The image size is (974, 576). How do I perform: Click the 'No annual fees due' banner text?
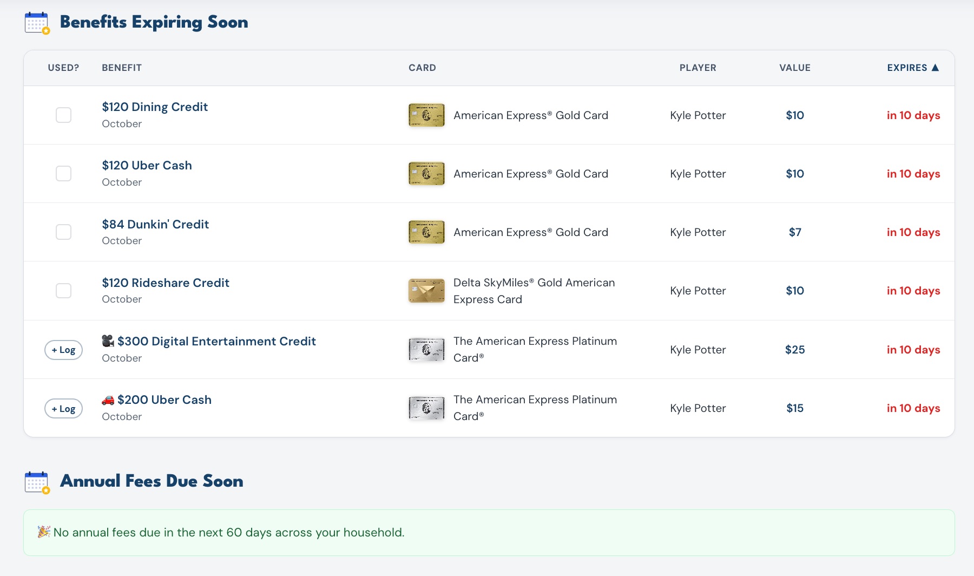tap(229, 532)
